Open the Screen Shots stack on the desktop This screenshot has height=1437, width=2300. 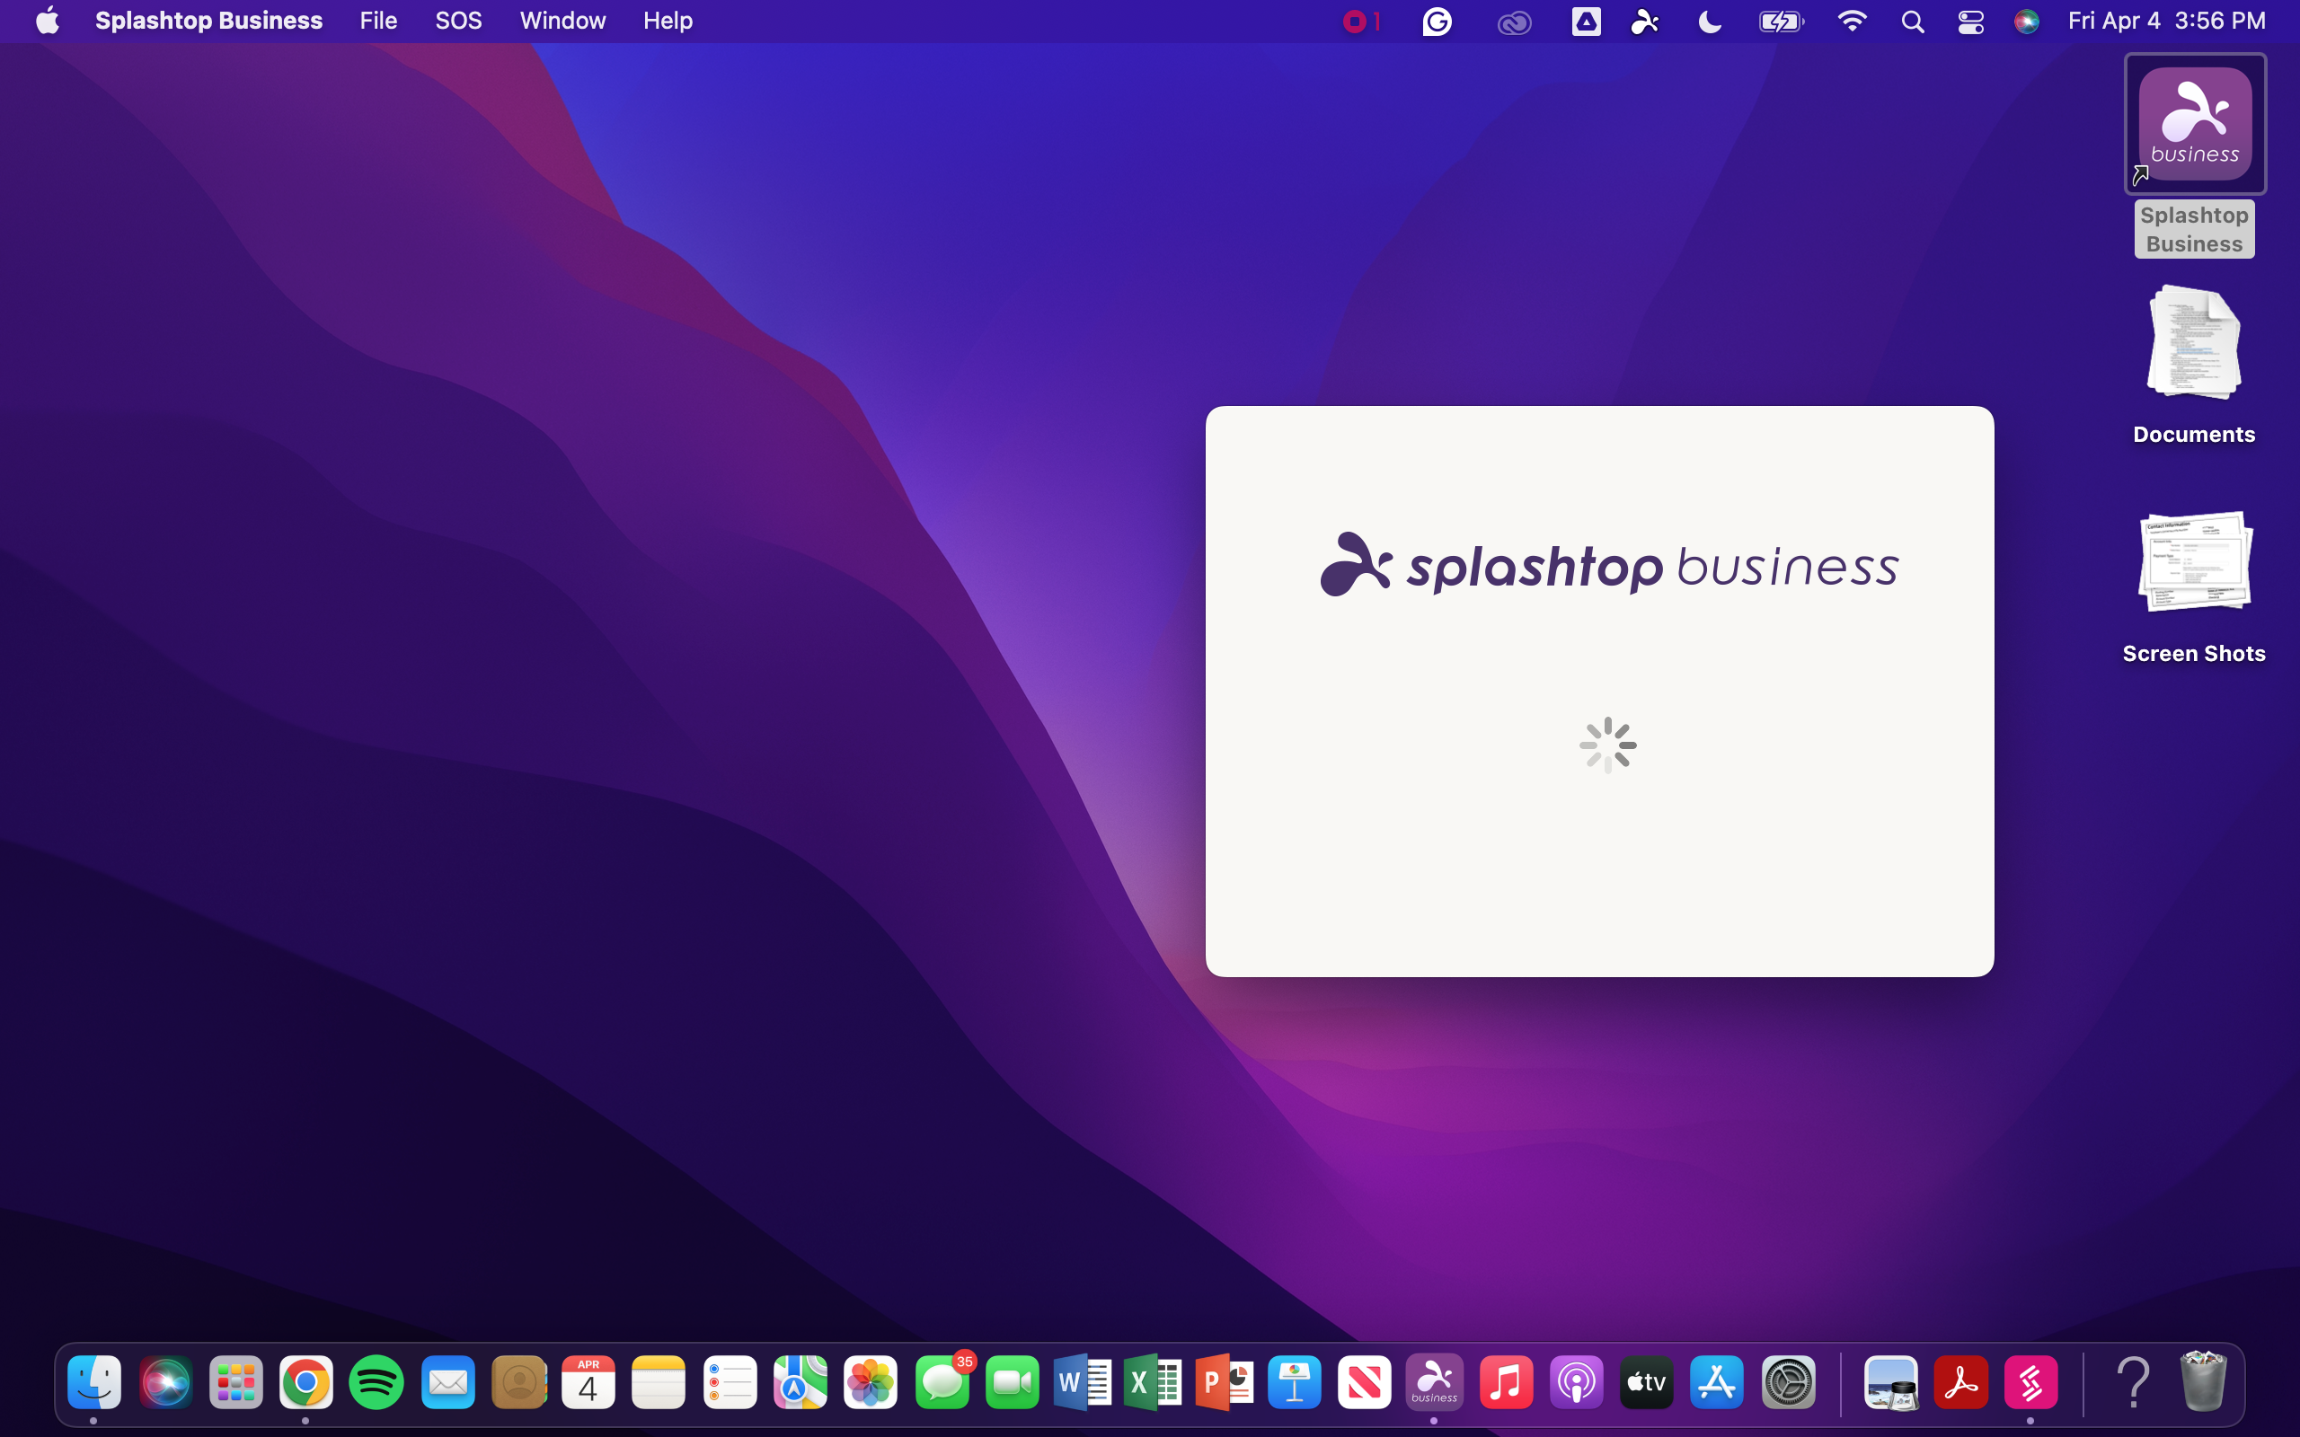coord(2194,562)
